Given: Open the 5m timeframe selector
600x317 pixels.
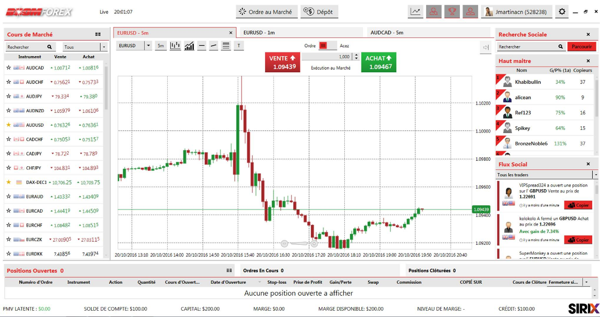Looking at the screenshot, I should [x=161, y=46].
